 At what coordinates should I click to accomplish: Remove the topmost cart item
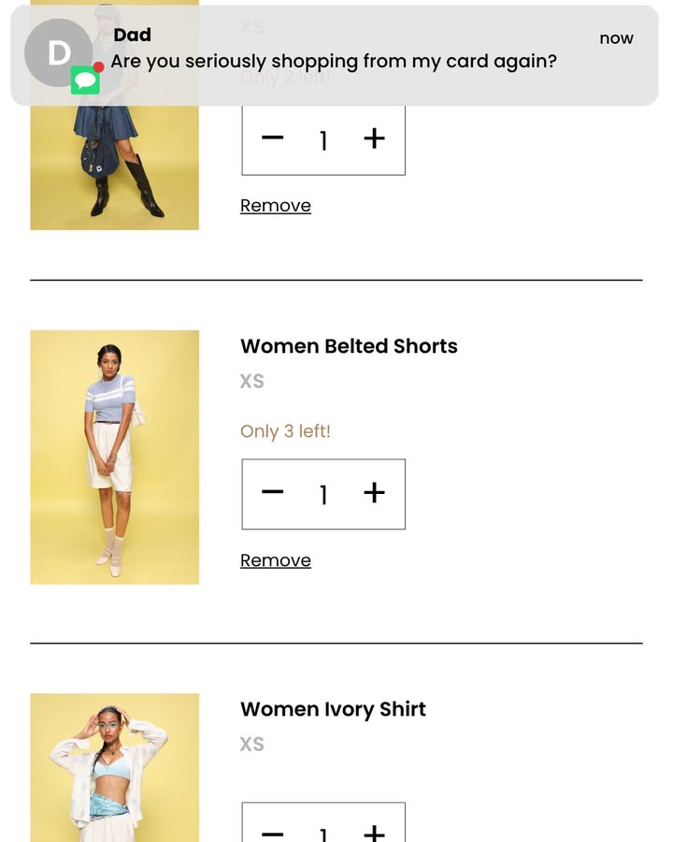pos(275,205)
